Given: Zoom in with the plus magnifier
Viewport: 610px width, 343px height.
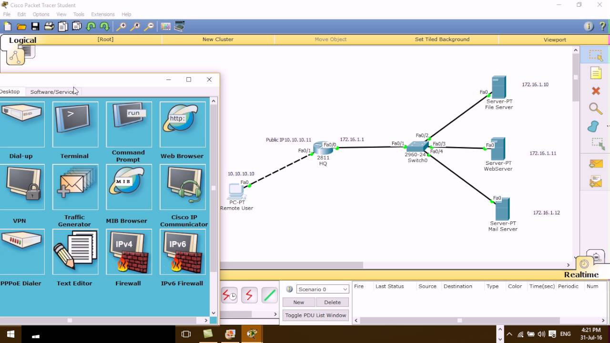Looking at the screenshot, I should (x=122, y=26).
